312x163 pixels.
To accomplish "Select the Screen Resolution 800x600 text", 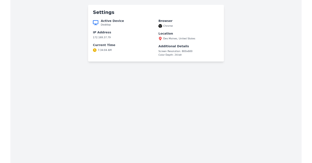I will click(x=175, y=51).
